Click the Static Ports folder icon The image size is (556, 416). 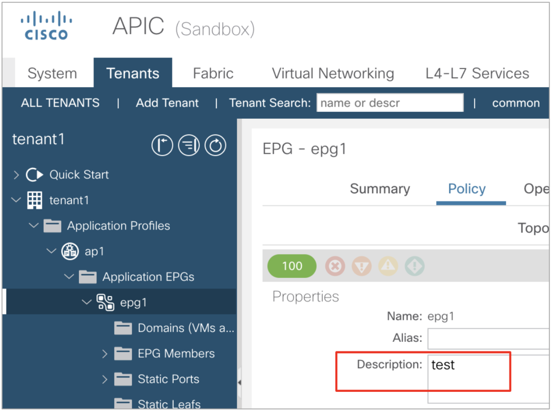tap(123, 379)
